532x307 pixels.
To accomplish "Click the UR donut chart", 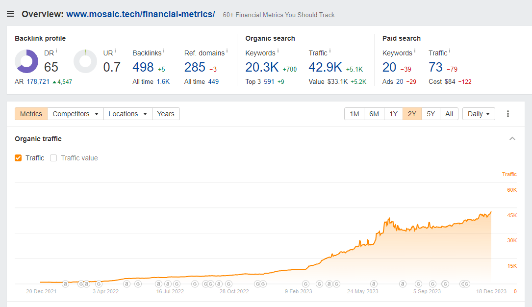I will [85, 61].
